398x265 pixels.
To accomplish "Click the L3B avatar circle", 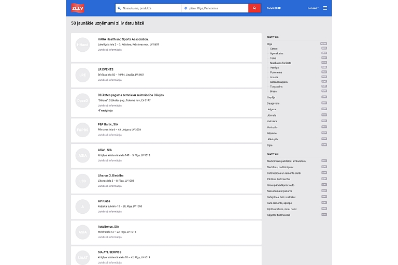I will [82, 181].
